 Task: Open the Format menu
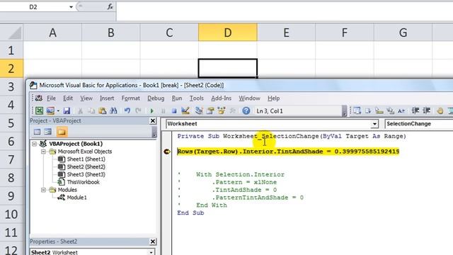[130, 98]
